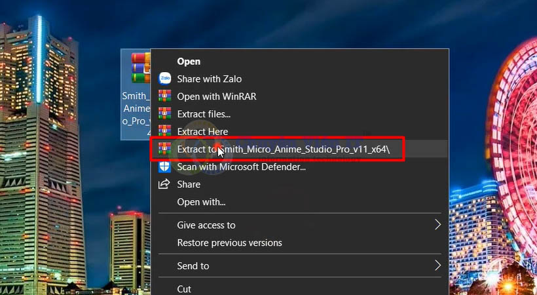Click the WinRAR icon beside Open with WinRAR
This screenshot has width=537, height=295.
165,96
